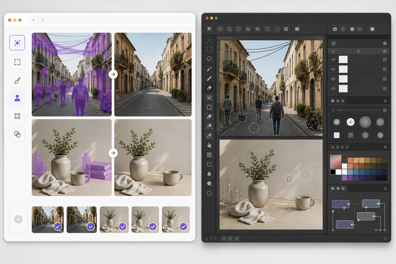
Task: Click the rounded square icon in top toolbar
Action: point(220,29)
